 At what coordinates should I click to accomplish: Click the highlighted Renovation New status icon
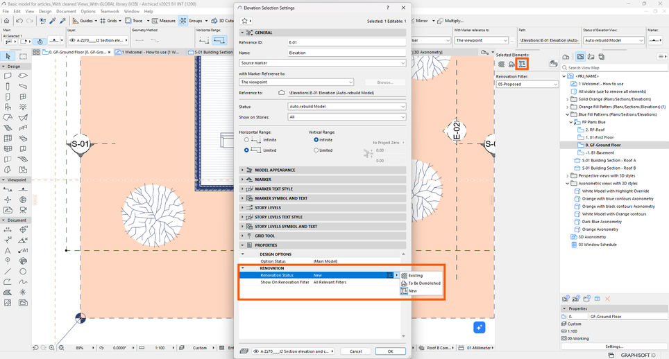click(522, 64)
